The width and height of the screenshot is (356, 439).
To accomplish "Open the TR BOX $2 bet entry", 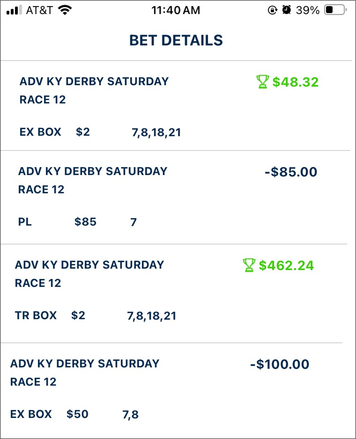I will click(x=172, y=293).
